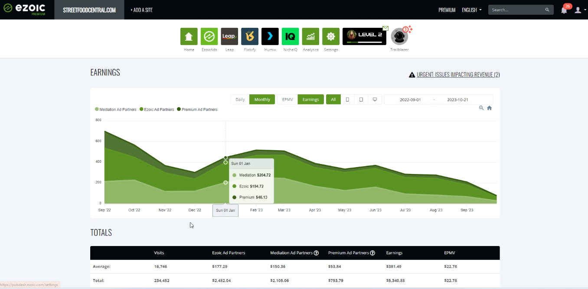588x289 pixels.
Task: Click the Visits column header
Action: click(x=159, y=253)
